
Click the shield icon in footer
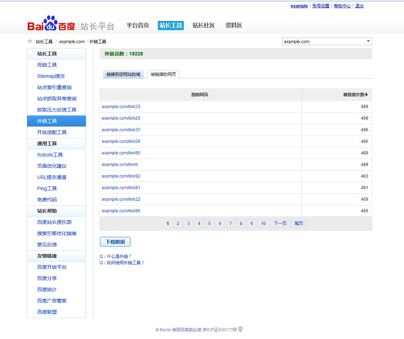240,329
